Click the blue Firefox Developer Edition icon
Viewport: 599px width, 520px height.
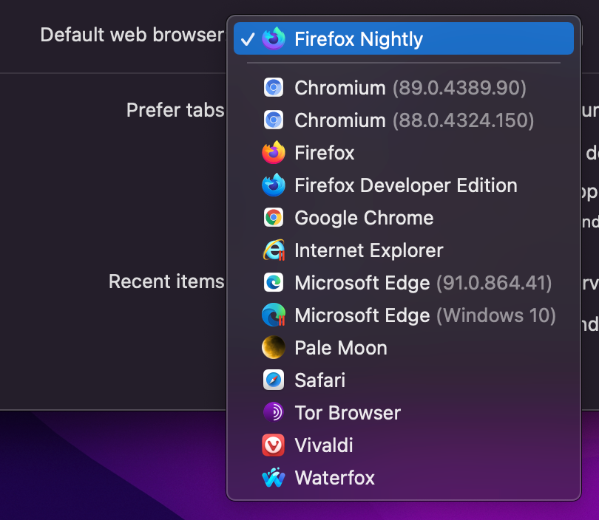click(274, 185)
